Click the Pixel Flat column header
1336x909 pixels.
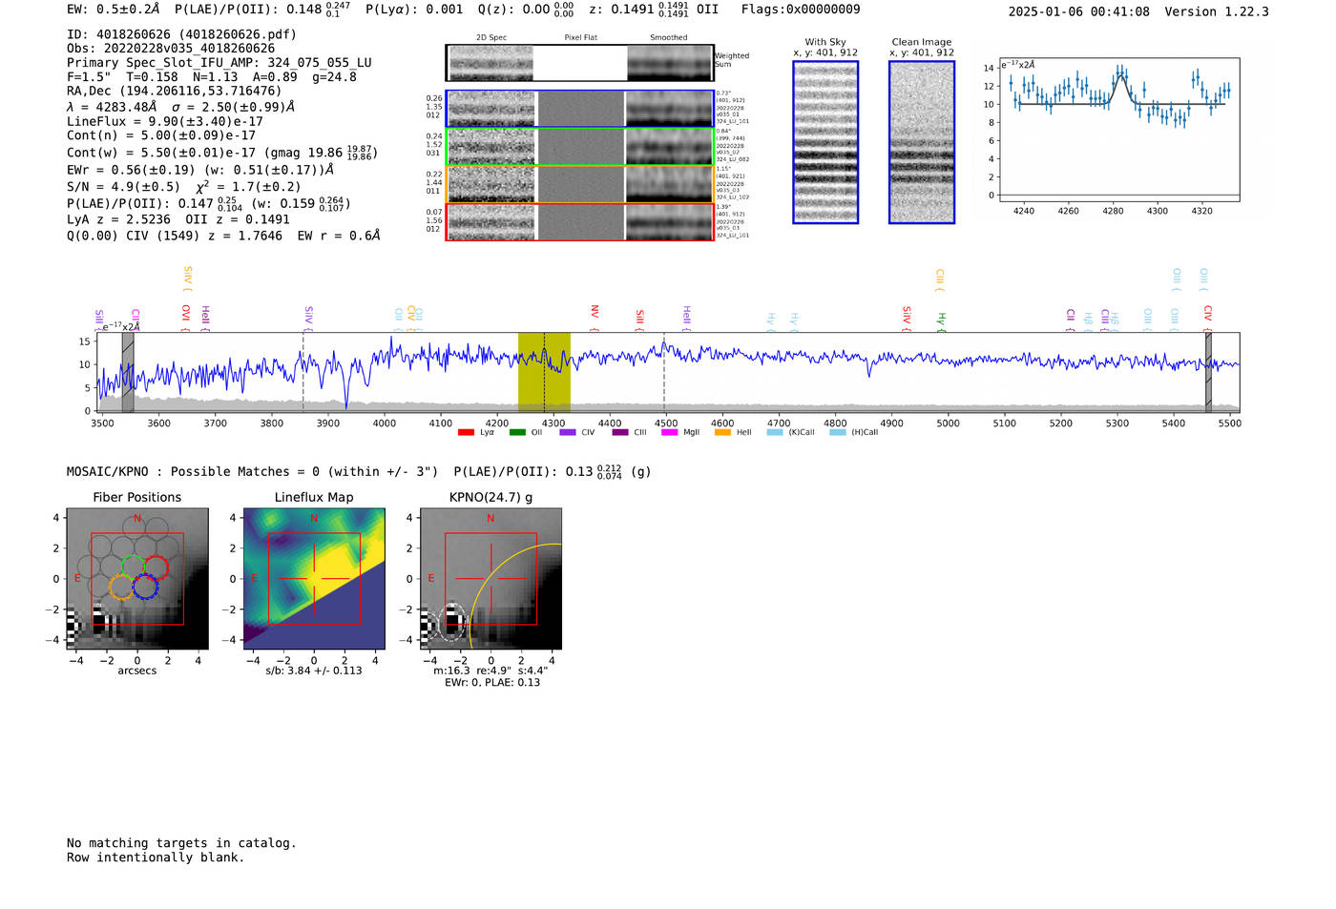[580, 38]
